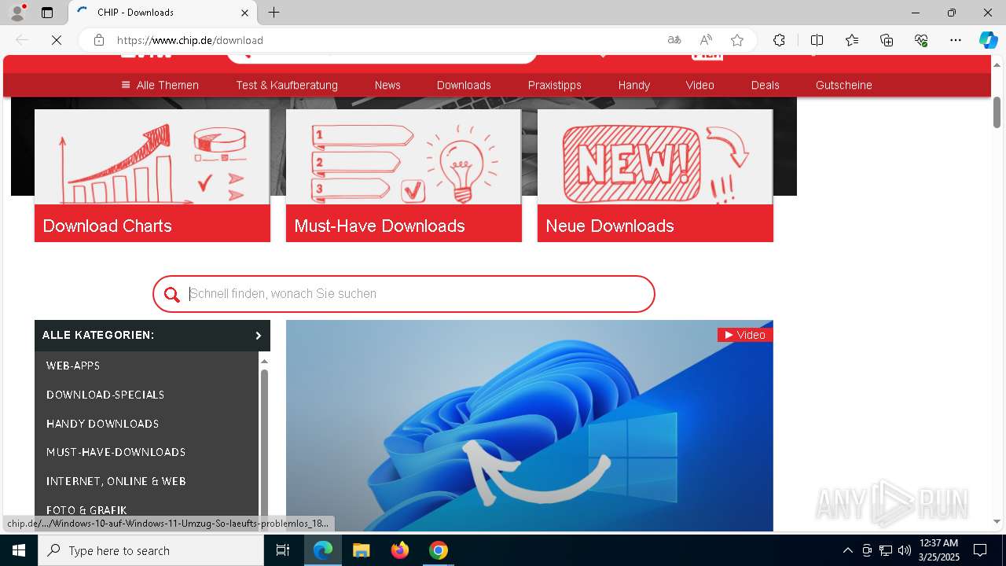The width and height of the screenshot is (1006, 566).
Task: Click the browser profile icon
Action: (x=17, y=13)
